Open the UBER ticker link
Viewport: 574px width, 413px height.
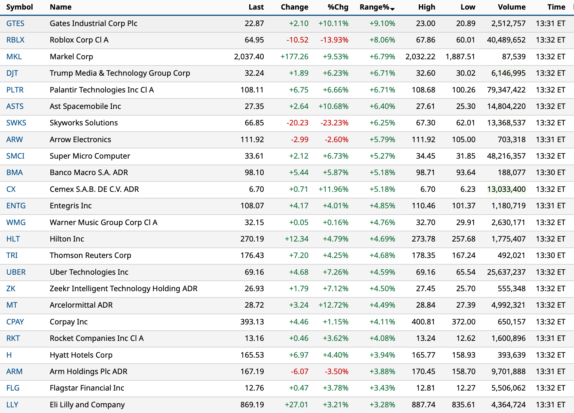tap(16, 272)
